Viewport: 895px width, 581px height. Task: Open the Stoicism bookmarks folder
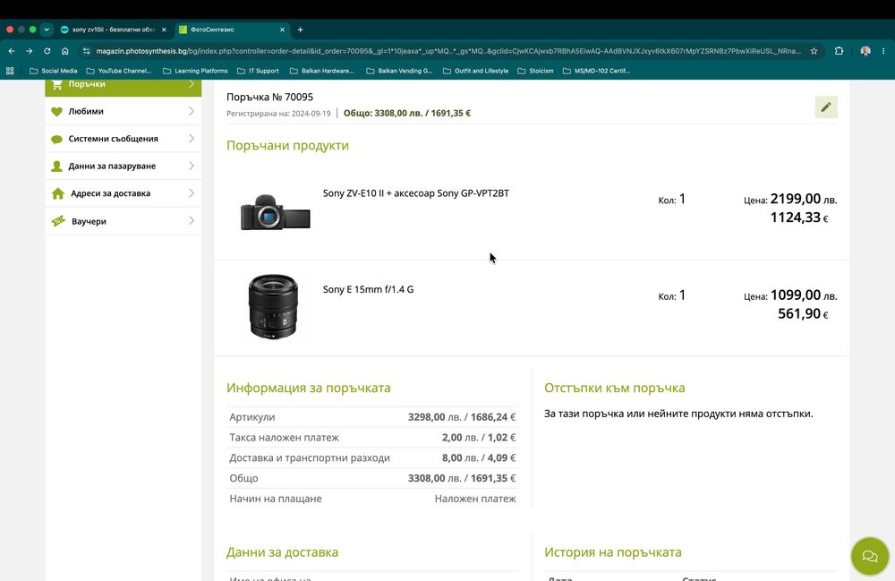click(x=535, y=71)
